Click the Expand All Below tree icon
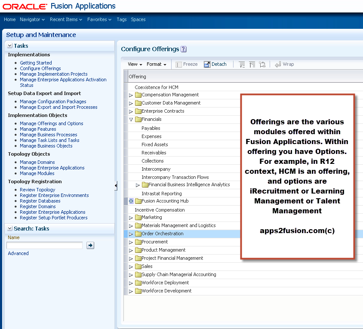363x329 pixels. 262,65
